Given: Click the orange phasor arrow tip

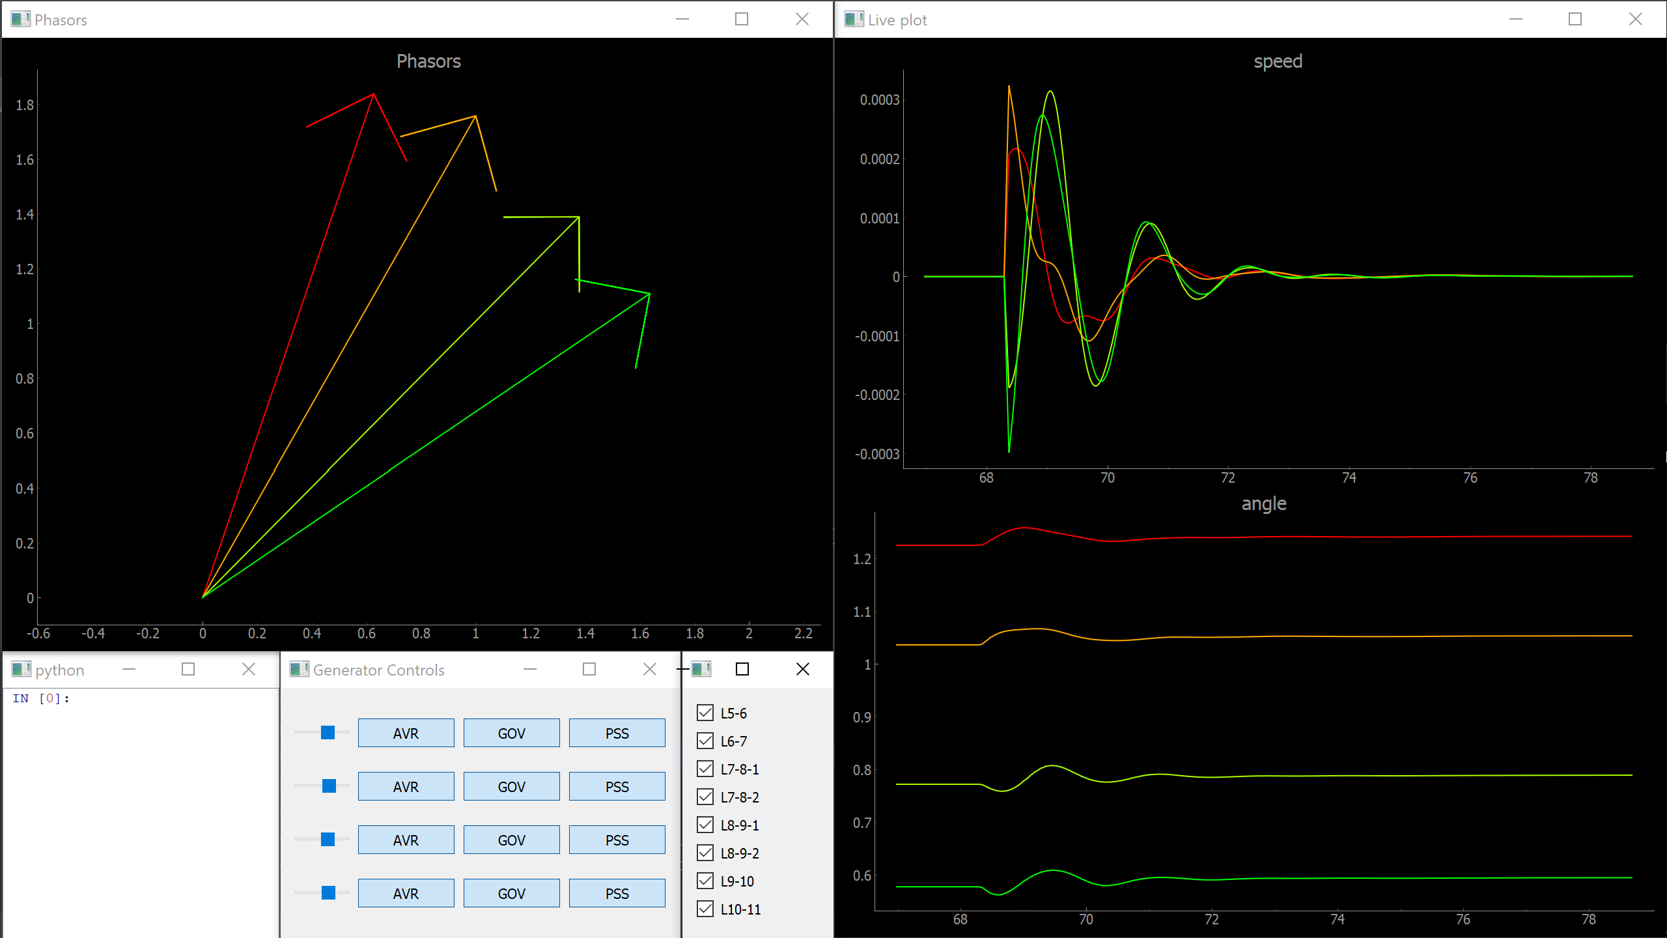Looking at the screenshot, I should click(x=476, y=116).
